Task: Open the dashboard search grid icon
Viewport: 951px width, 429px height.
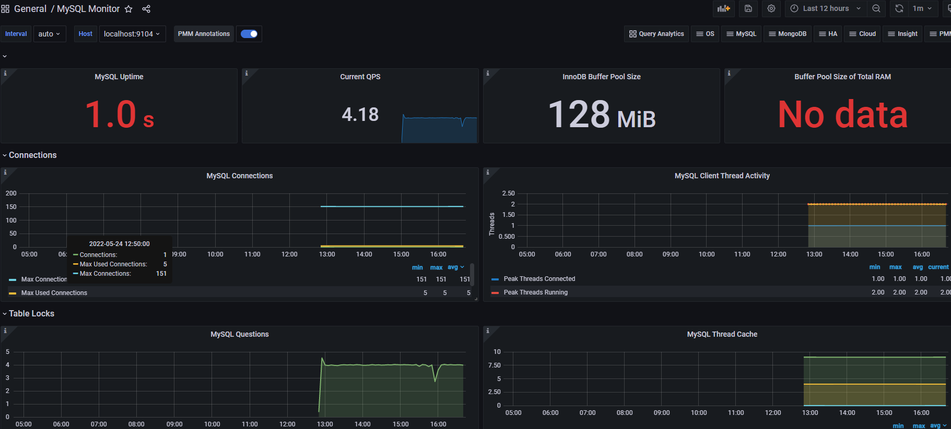Action: pyautogui.click(x=5, y=9)
